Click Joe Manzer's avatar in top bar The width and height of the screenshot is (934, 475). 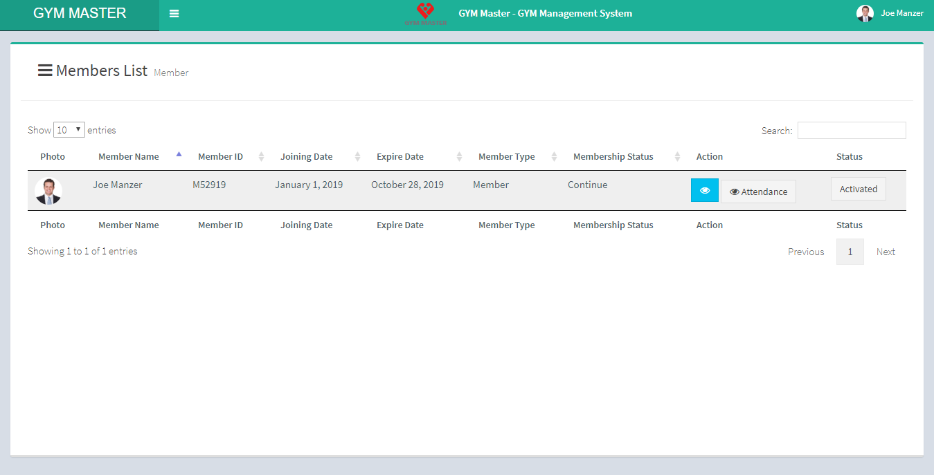[865, 13]
